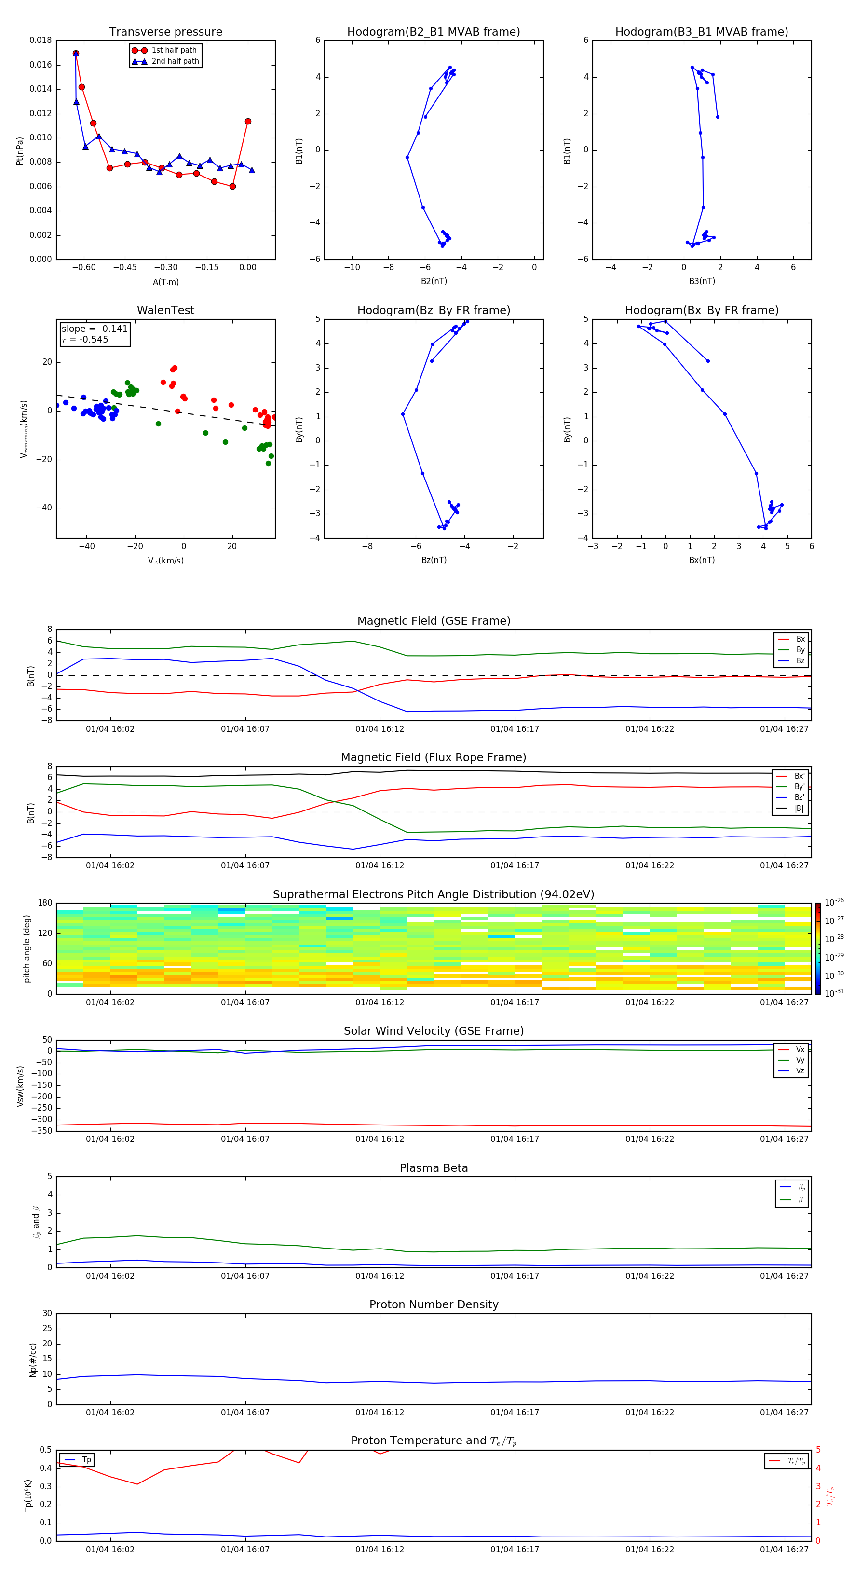Click 'Vsw(km/s)' y-axis label

[20, 1085]
